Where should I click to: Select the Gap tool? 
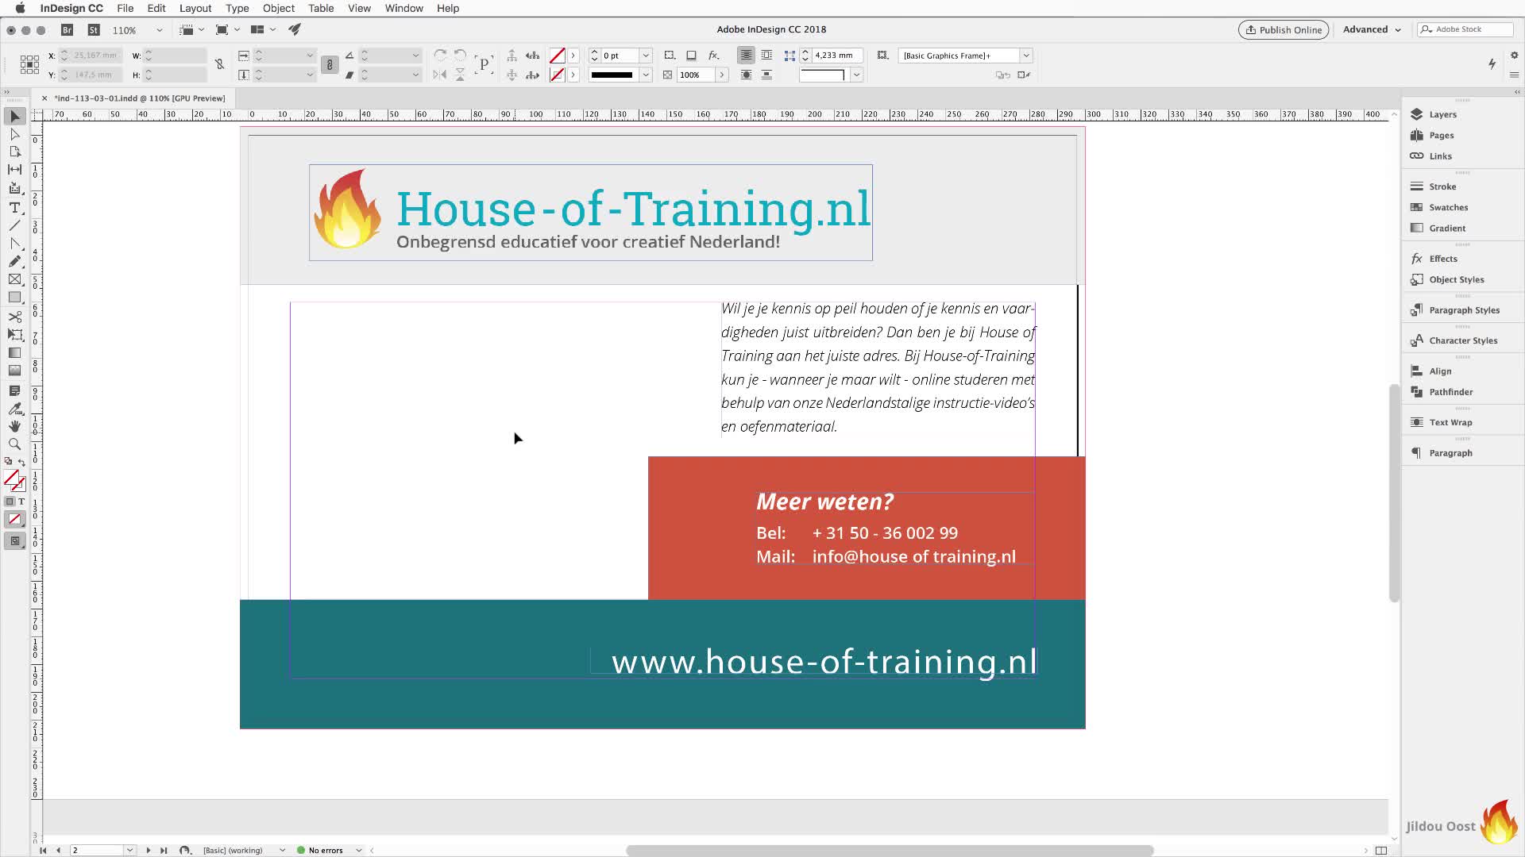pyautogui.click(x=14, y=169)
